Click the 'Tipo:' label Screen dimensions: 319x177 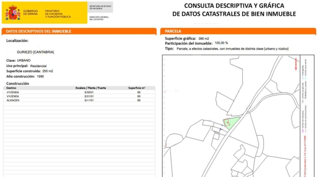click(x=169, y=49)
